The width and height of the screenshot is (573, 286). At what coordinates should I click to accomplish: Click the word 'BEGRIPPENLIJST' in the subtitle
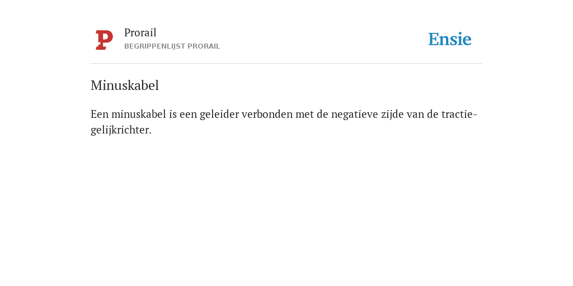coord(155,46)
